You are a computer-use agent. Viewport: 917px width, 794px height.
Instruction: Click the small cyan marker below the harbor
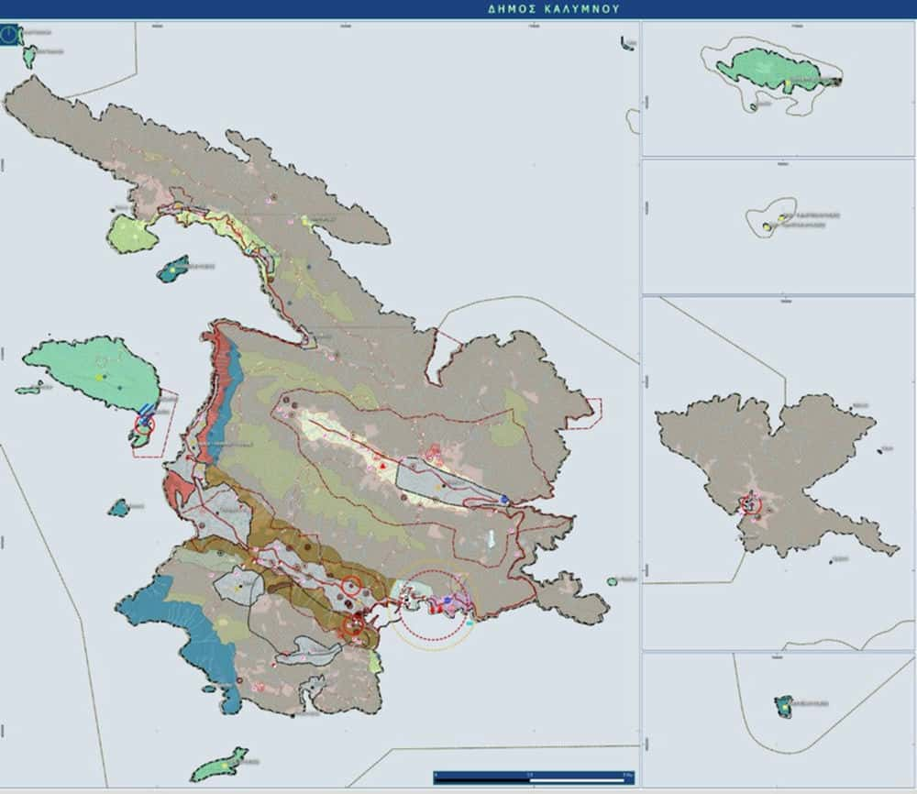(x=470, y=623)
